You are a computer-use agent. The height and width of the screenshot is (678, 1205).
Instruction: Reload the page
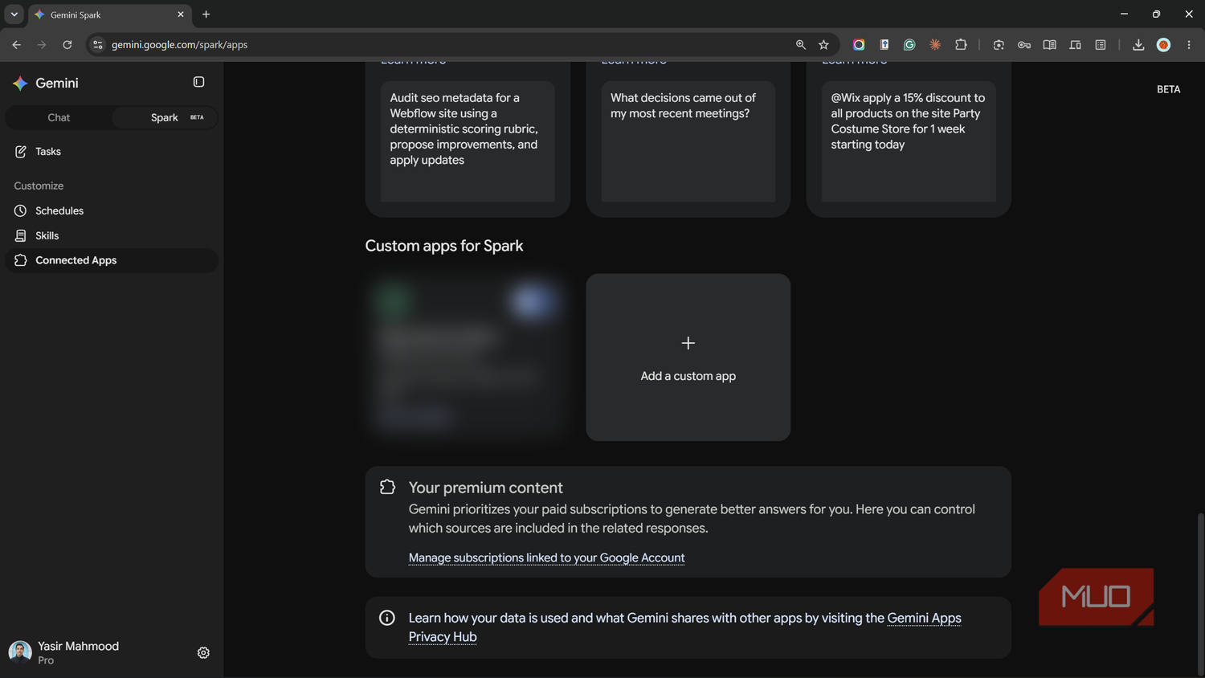click(x=67, y=44)
